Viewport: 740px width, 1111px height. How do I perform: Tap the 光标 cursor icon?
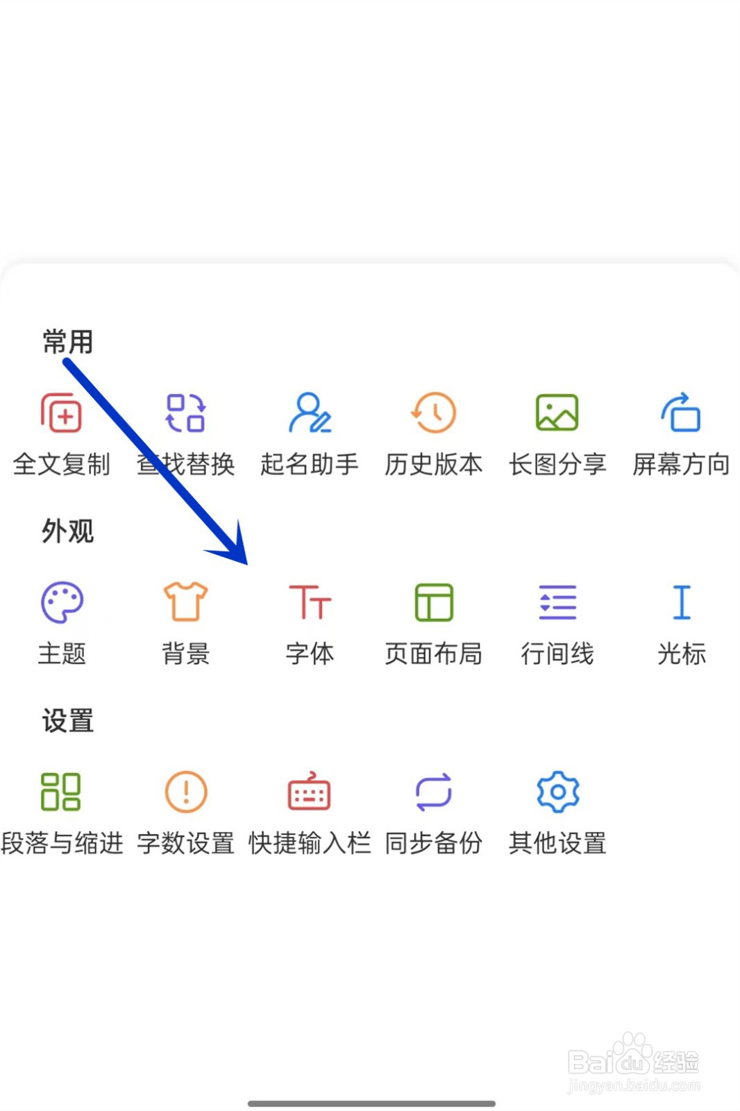681,603
